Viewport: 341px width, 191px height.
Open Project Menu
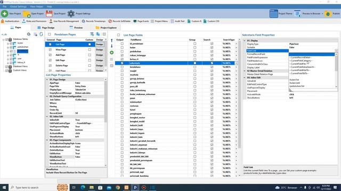159,21
